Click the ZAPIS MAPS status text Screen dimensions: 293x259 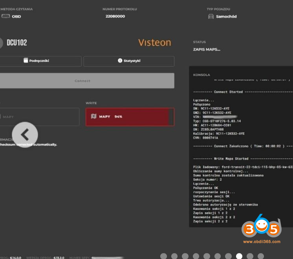click(207, 50)
